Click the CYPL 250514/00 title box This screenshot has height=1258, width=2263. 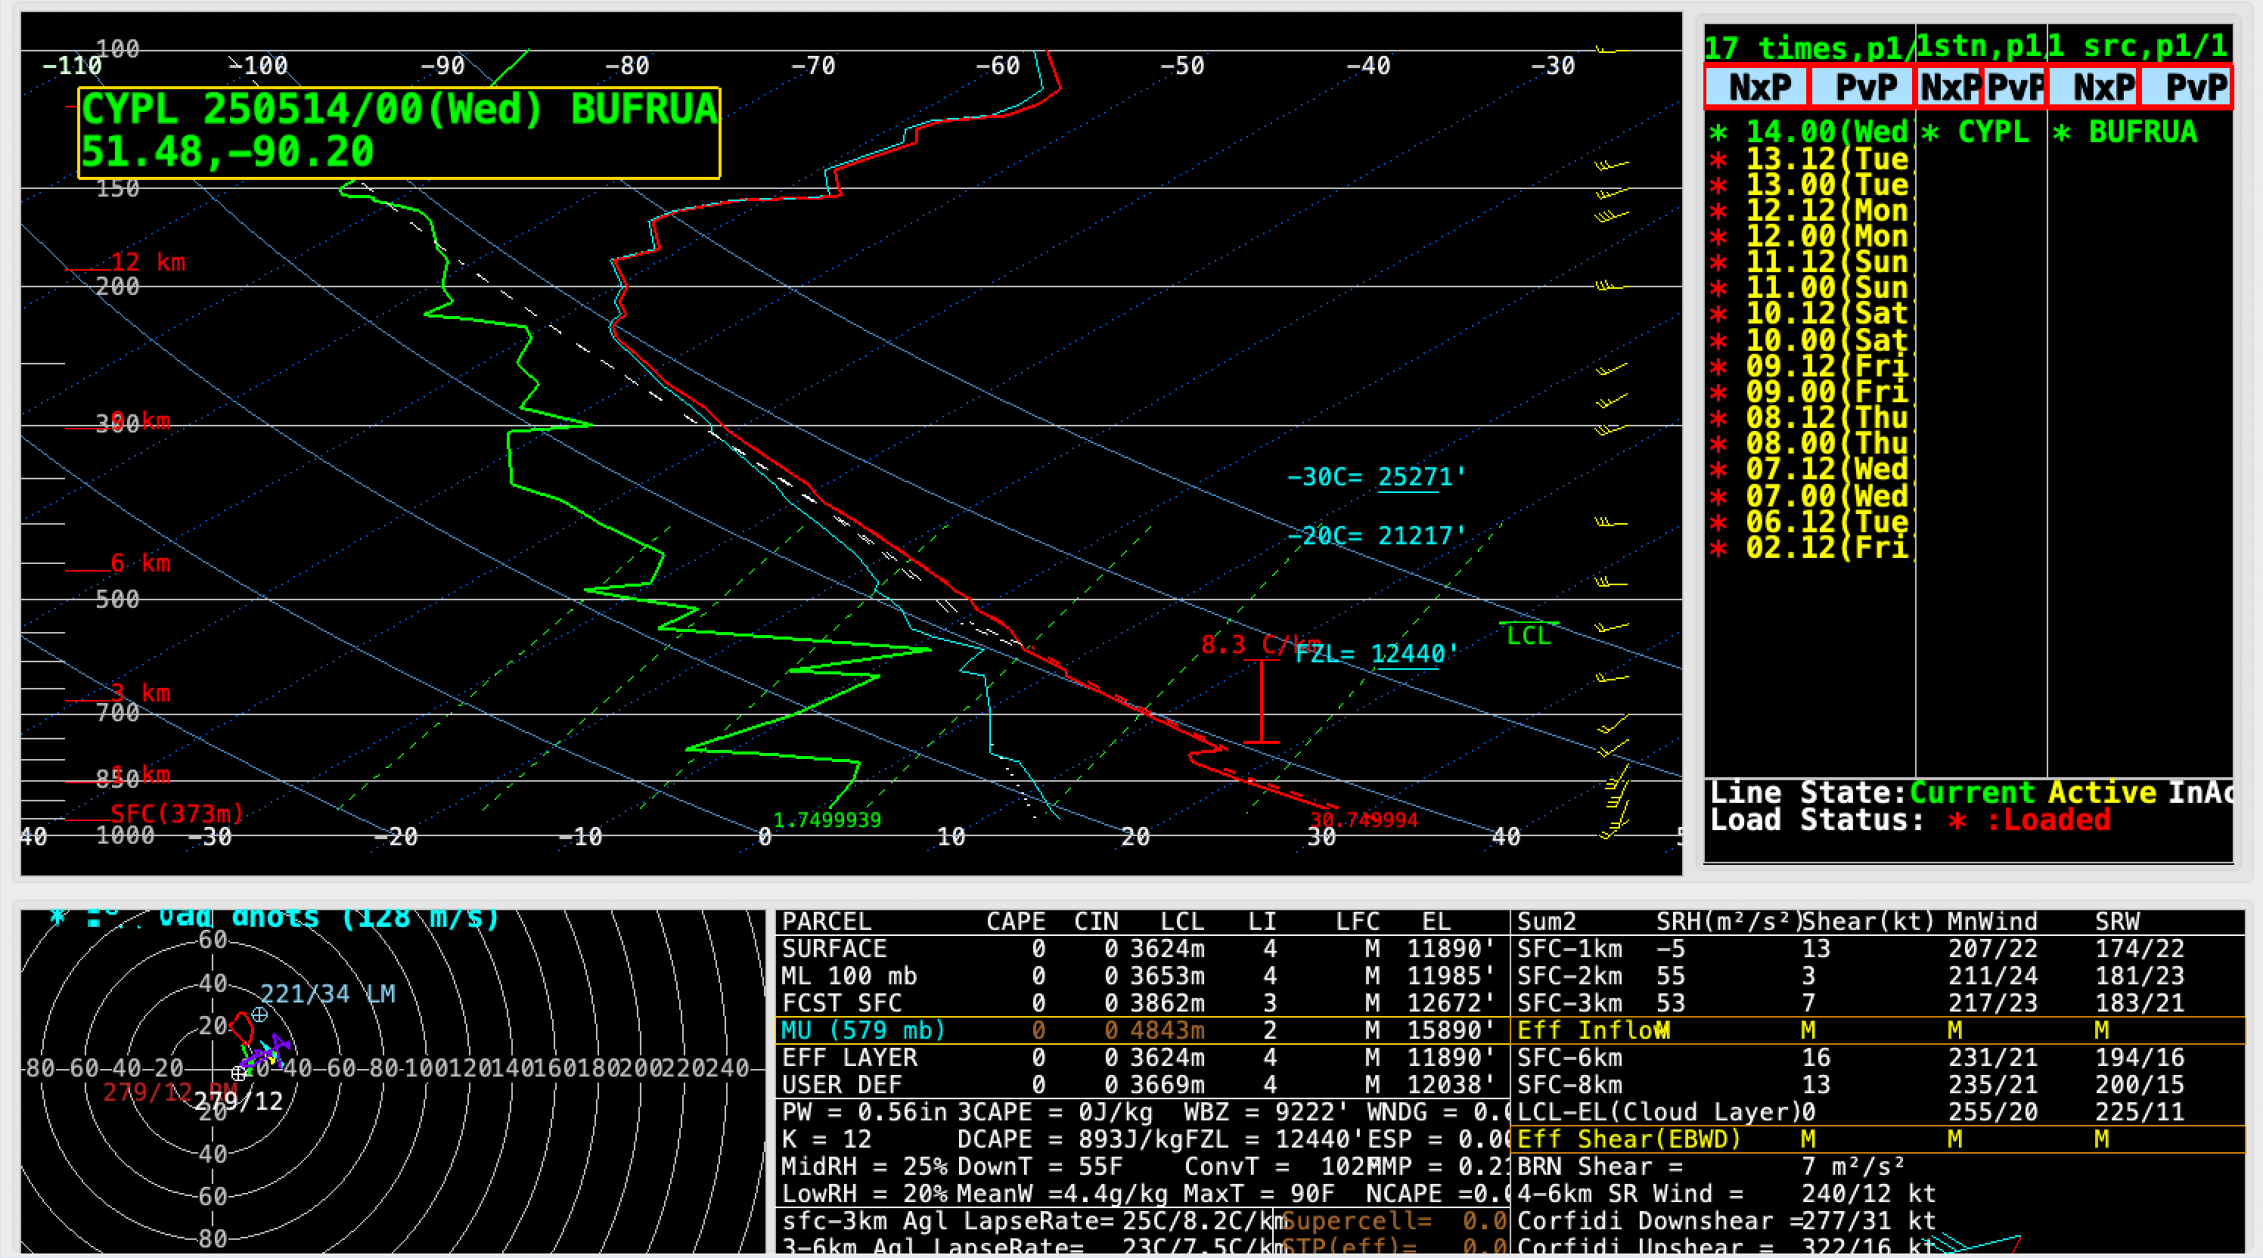pos(399,132)
